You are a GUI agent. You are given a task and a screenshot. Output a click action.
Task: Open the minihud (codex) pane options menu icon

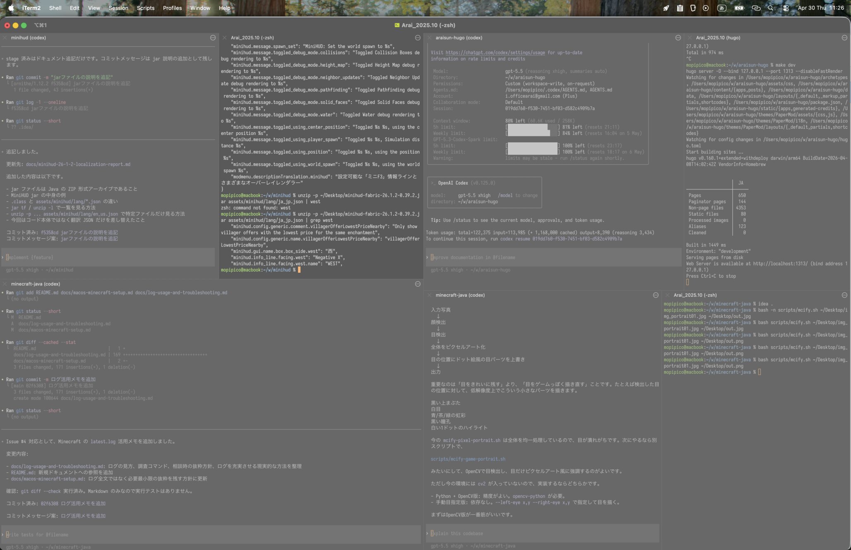213,38
